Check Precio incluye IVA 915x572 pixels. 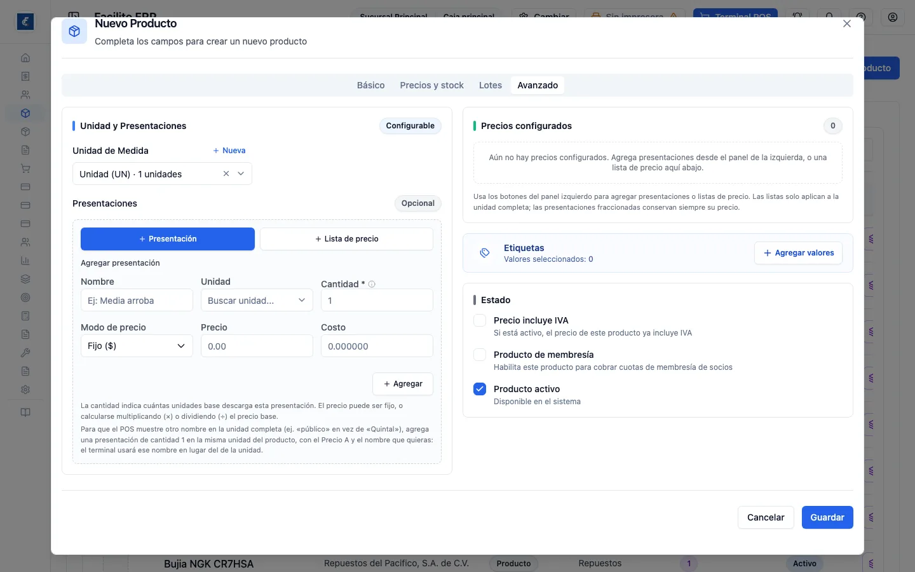pyautogui.click(x=480, y=320)
